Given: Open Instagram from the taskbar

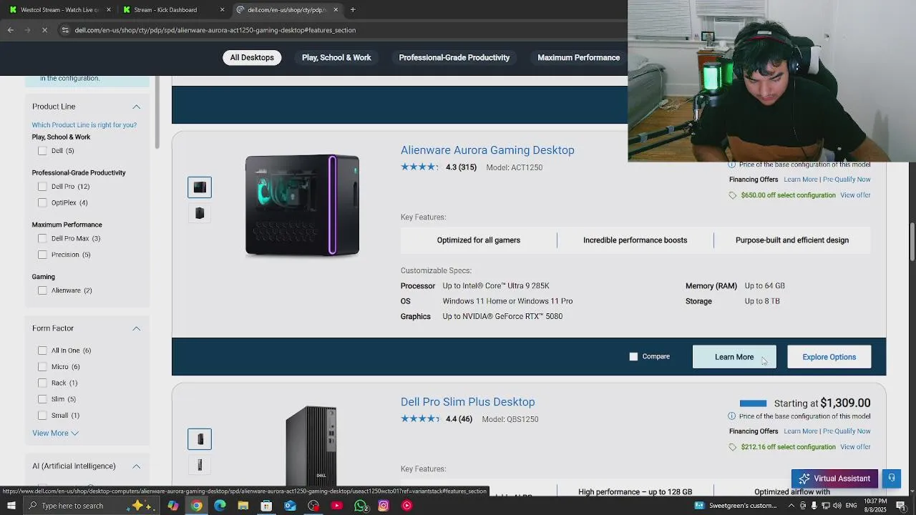Looking at the screenshot, I should click(x=384, y=506).
